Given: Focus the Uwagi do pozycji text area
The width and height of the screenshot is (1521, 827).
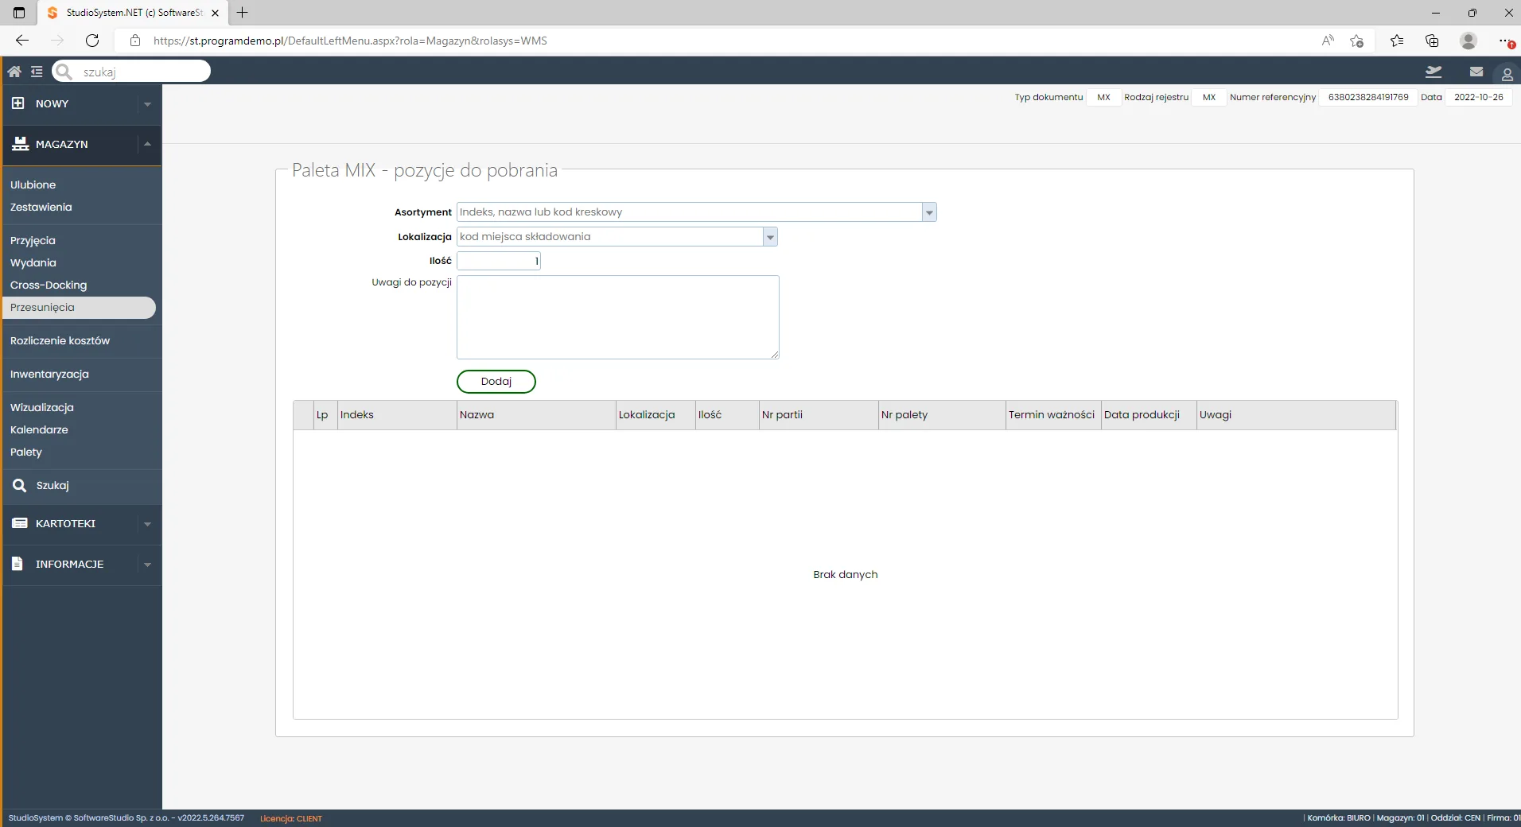Looking at the screenshot, I should 618,317.
